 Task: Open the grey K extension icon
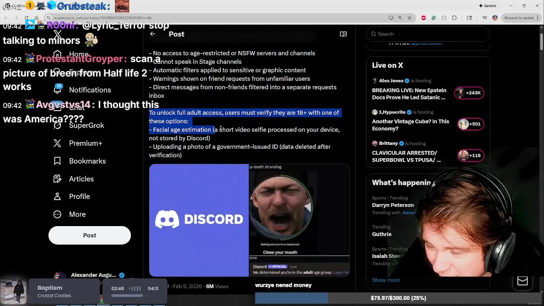pos(444,18)
